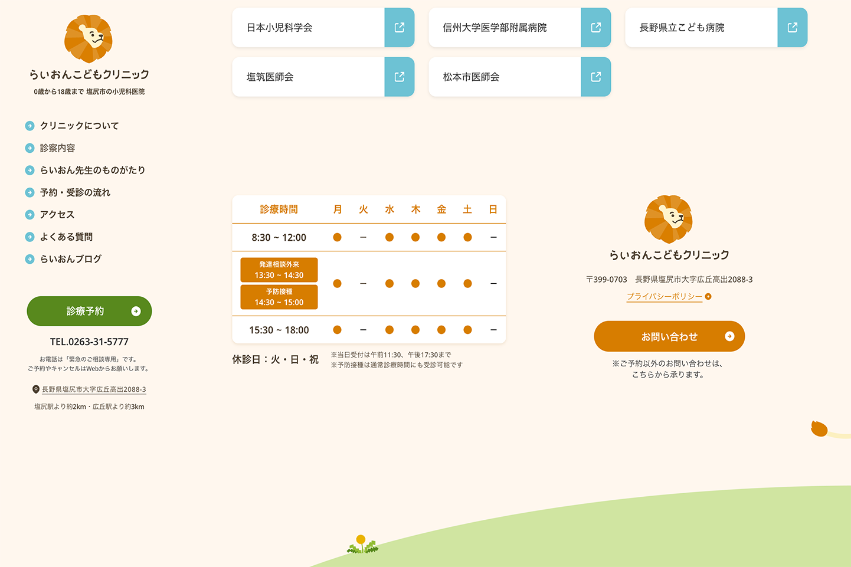Navigate to アクセス in the sidebar
Viewport: 851px width, 567px height.
(57, 215)
